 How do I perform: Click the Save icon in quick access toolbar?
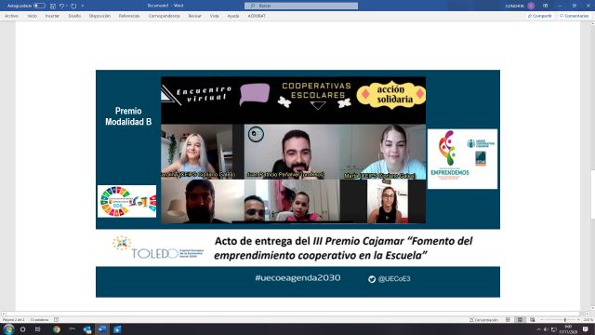(53, 6)
